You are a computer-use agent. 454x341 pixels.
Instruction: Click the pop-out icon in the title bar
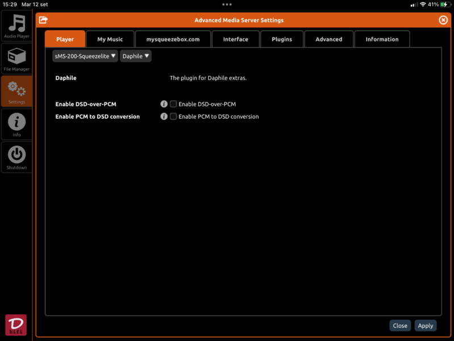pos(43,20)
